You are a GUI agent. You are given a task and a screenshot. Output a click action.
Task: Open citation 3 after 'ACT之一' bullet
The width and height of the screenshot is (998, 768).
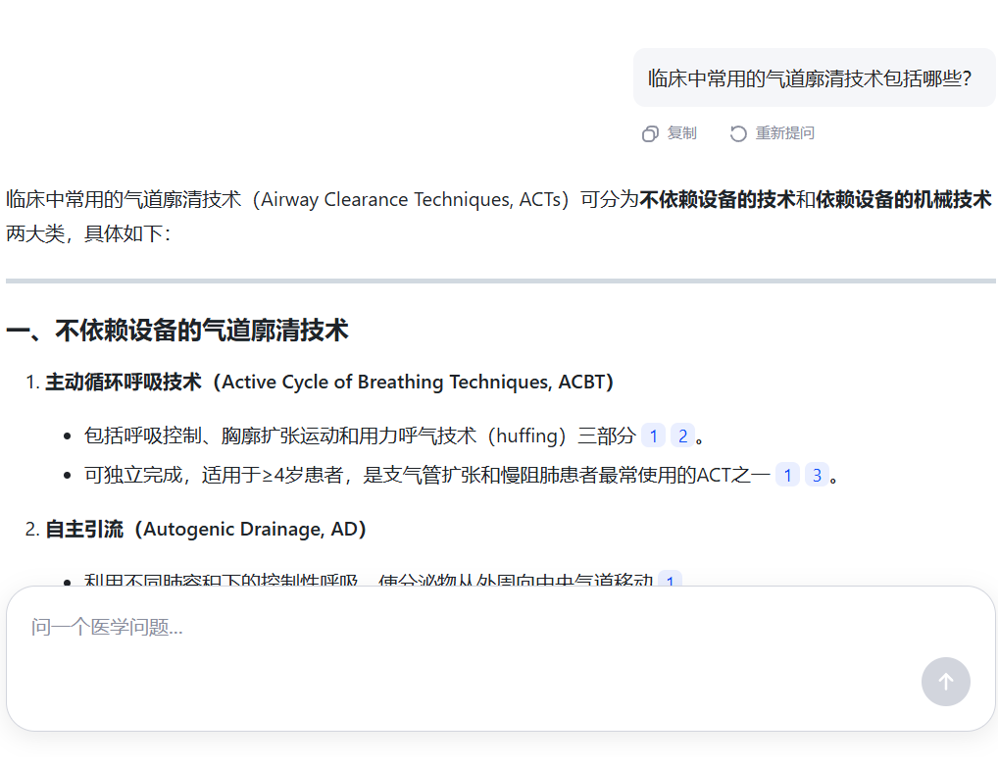click(817, 476)
